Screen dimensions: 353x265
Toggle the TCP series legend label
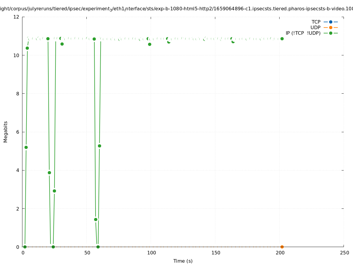[x=316, y=22]
